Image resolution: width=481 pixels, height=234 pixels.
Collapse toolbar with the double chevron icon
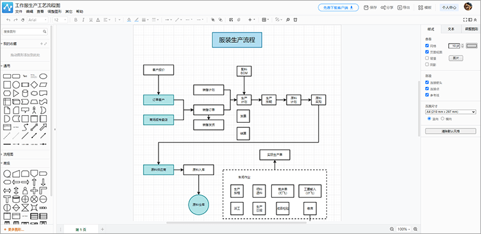tap(475, 20)
